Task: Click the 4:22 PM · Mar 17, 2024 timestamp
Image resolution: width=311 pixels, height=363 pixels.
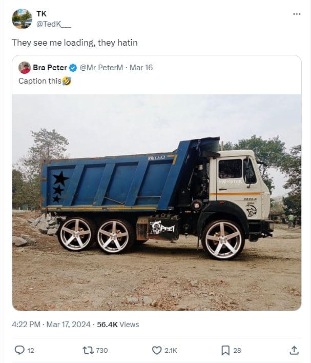Action: 51,324
